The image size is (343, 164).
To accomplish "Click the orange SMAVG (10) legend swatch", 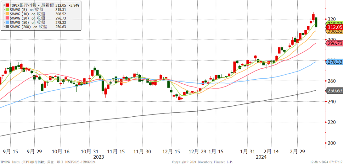I will tap(8, 13).
